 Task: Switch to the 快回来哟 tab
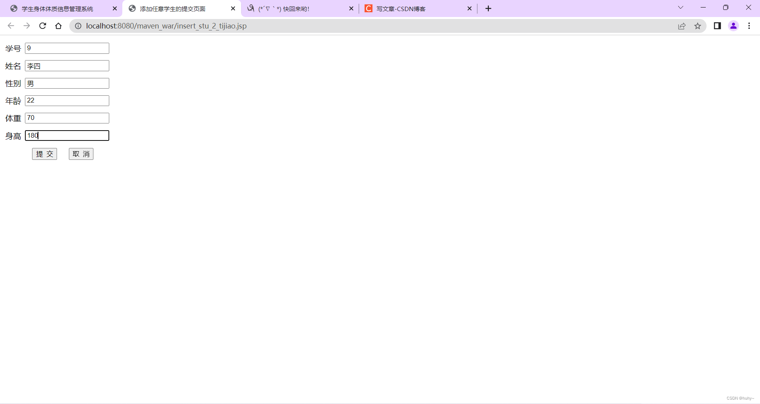pos(300,9)
